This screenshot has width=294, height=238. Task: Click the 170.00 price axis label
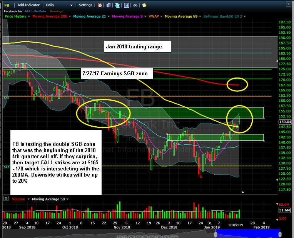pyautogui.click(x=285, y=80)
